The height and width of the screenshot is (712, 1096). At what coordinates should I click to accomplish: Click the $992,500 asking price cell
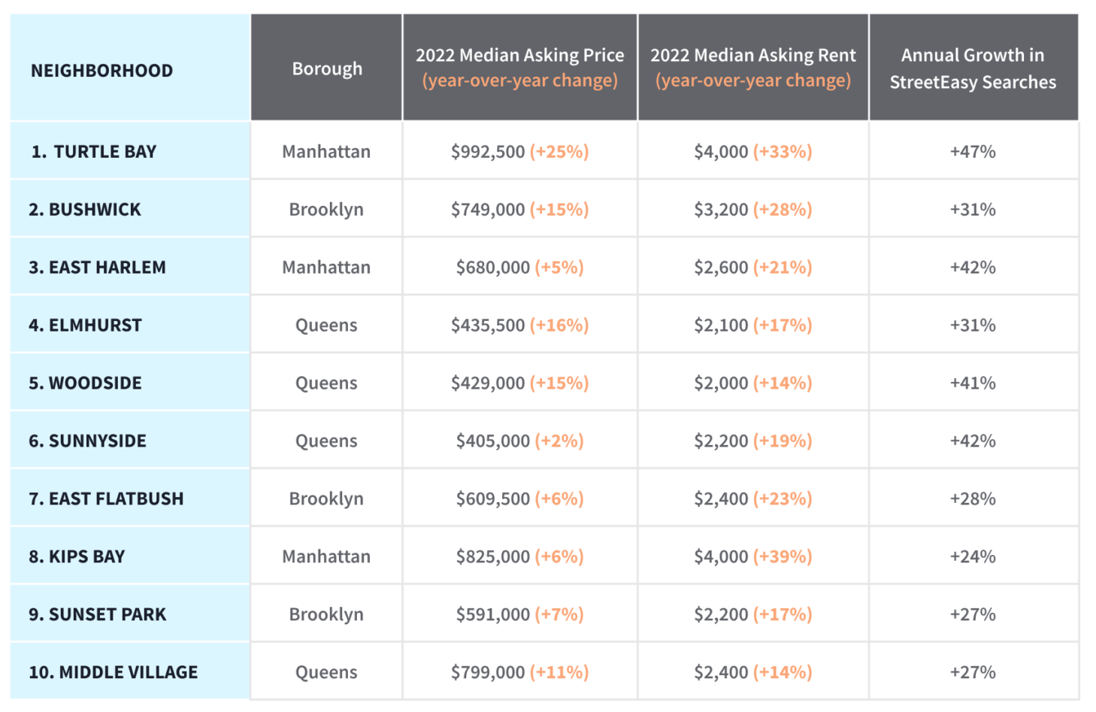519,152
